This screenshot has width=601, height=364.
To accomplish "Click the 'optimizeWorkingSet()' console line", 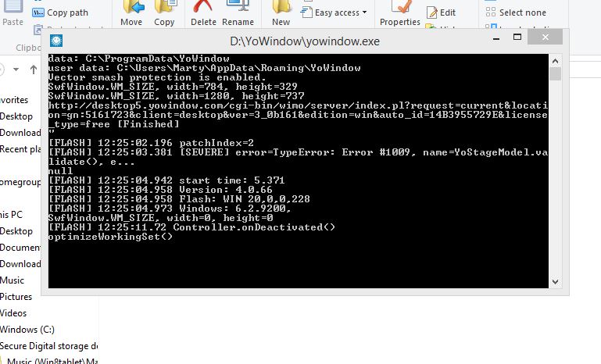I will pyautogui.click(x=110, y=237).
